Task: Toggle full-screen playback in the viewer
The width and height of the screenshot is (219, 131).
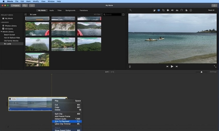Action: point(215,66)
